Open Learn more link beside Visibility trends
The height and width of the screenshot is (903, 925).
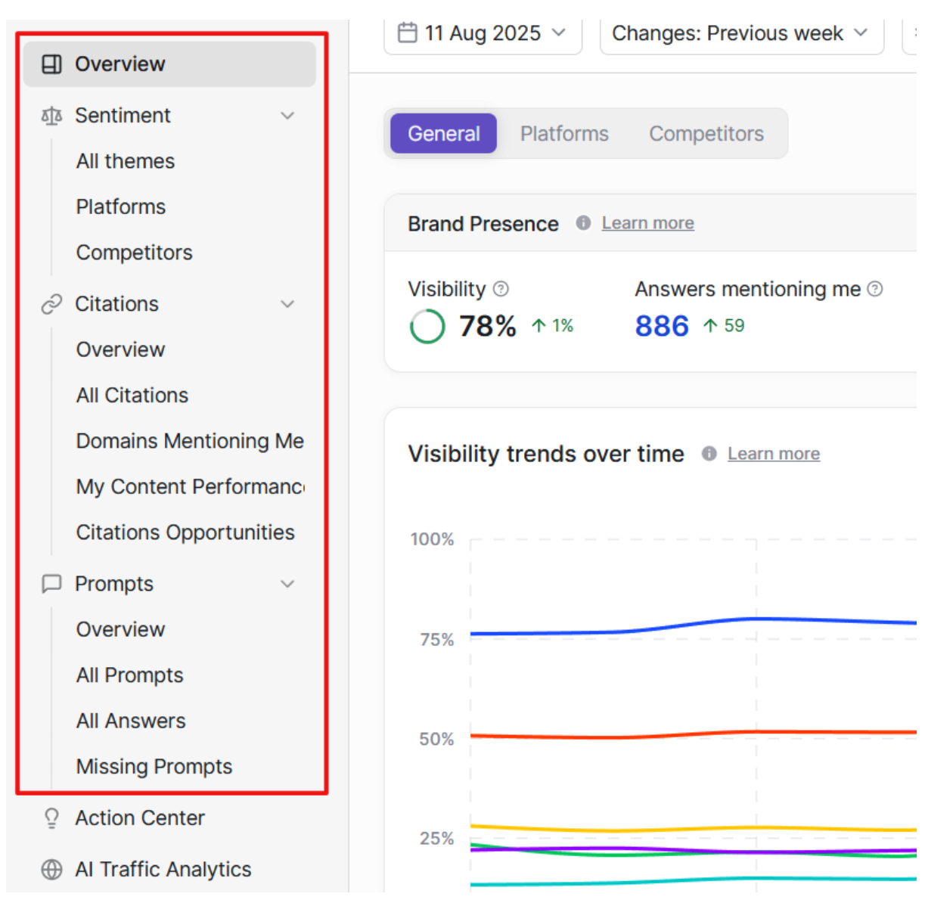pyautogui.click(x=774, y=454)
